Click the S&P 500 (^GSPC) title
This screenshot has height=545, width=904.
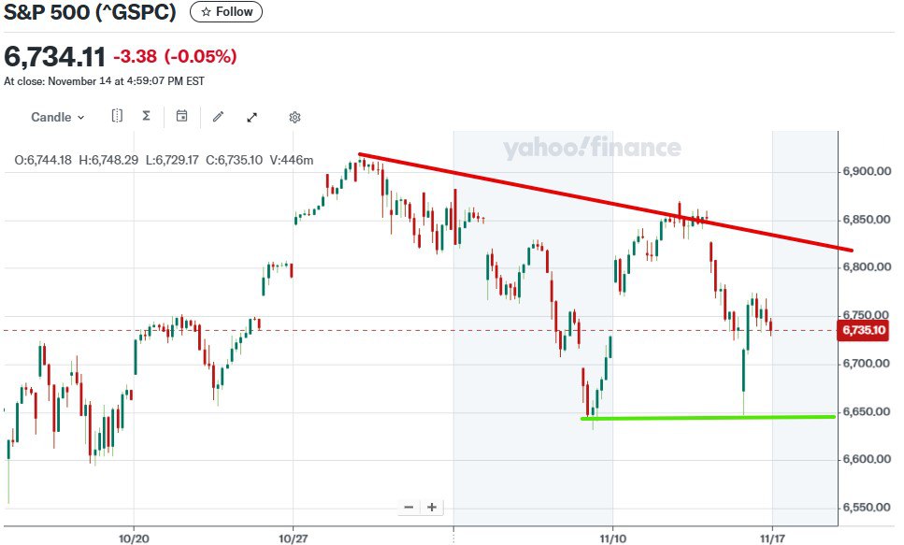tap(91, 13)
